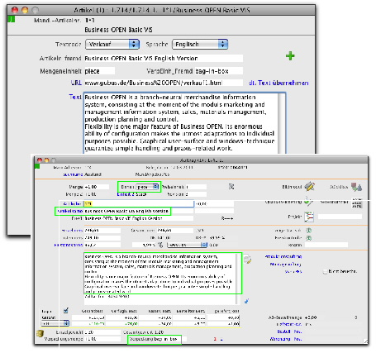
Task: Click the red page 1 indicator
Action: pyautogui.click(x=215, y=339)
